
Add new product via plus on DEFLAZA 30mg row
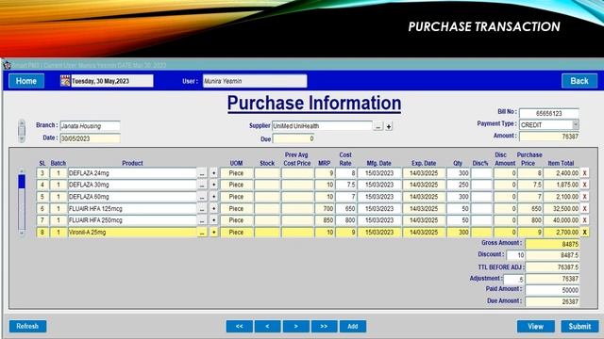coord(214,185)
